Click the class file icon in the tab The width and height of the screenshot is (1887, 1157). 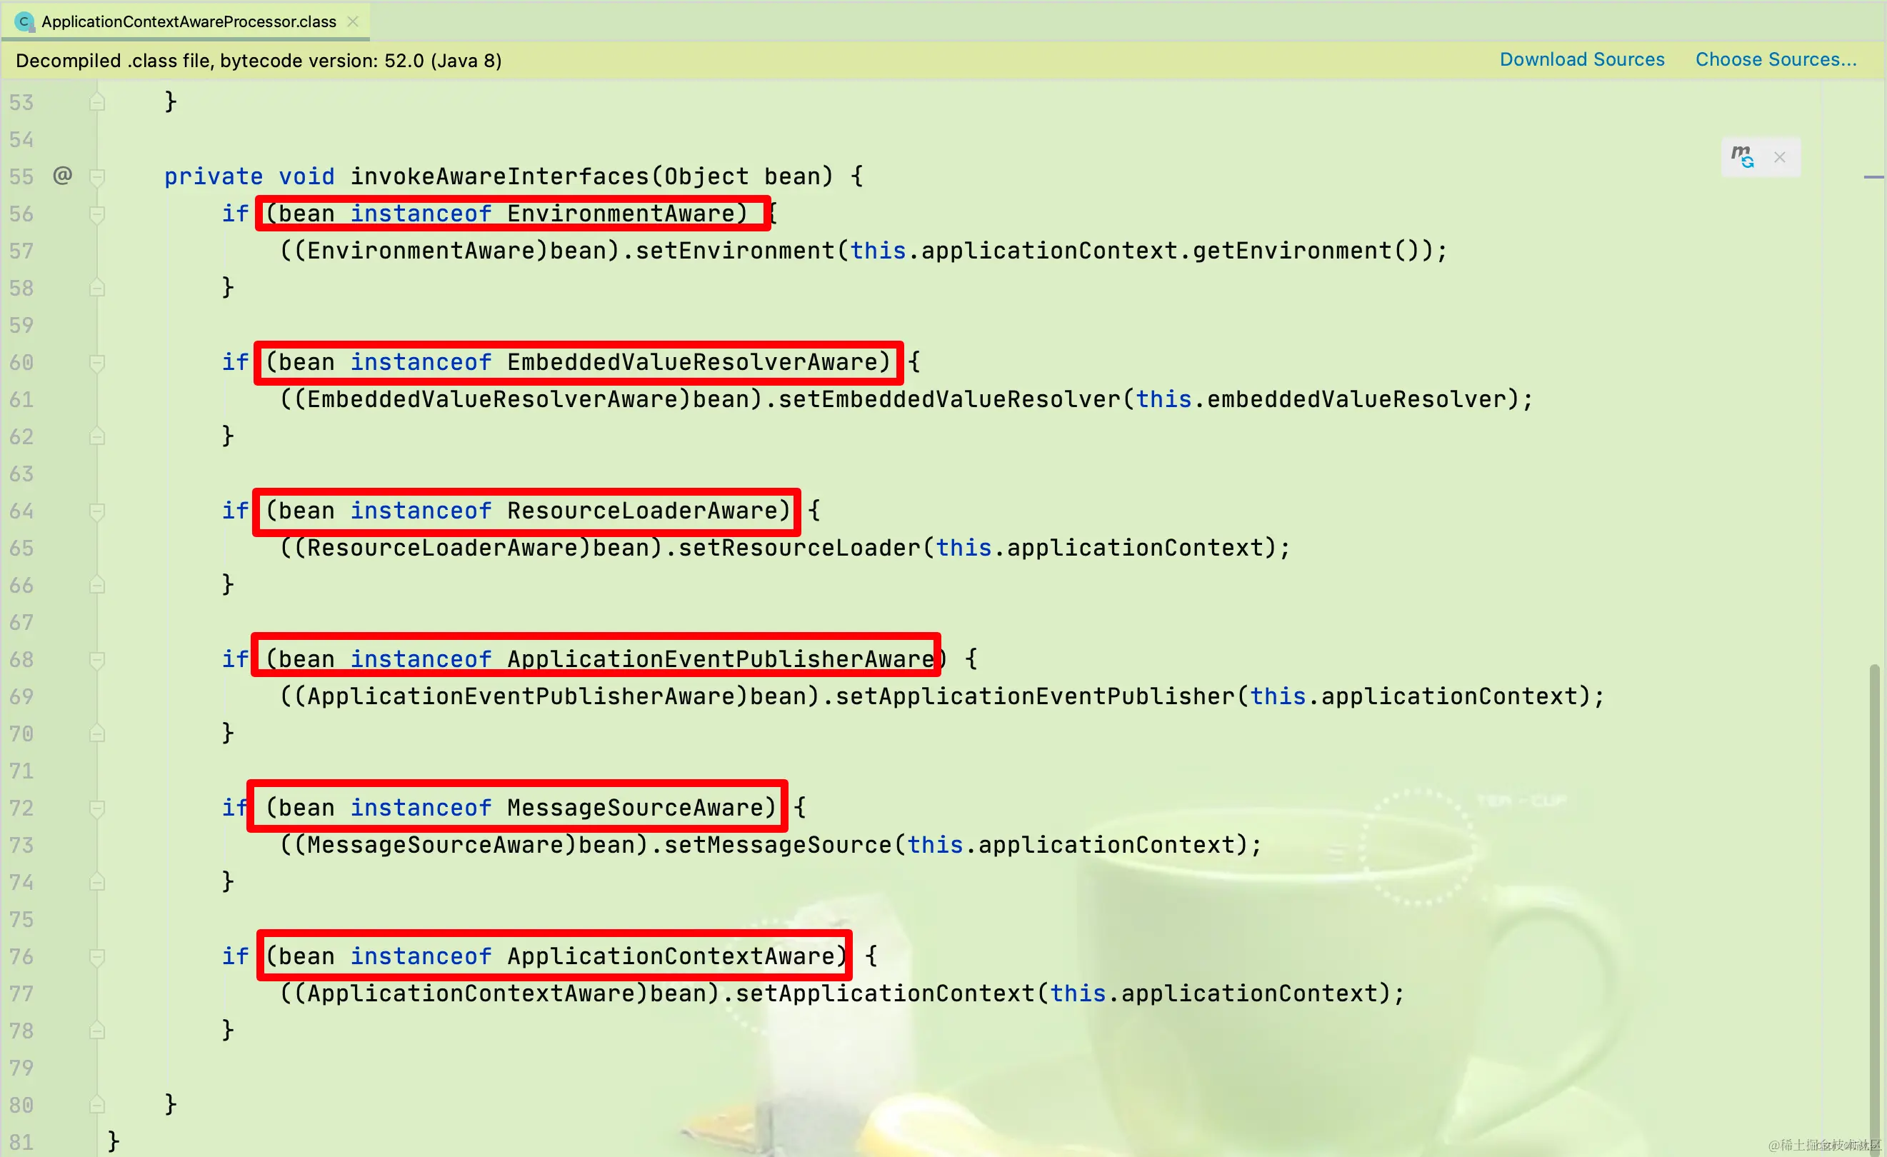click(24, 21)
